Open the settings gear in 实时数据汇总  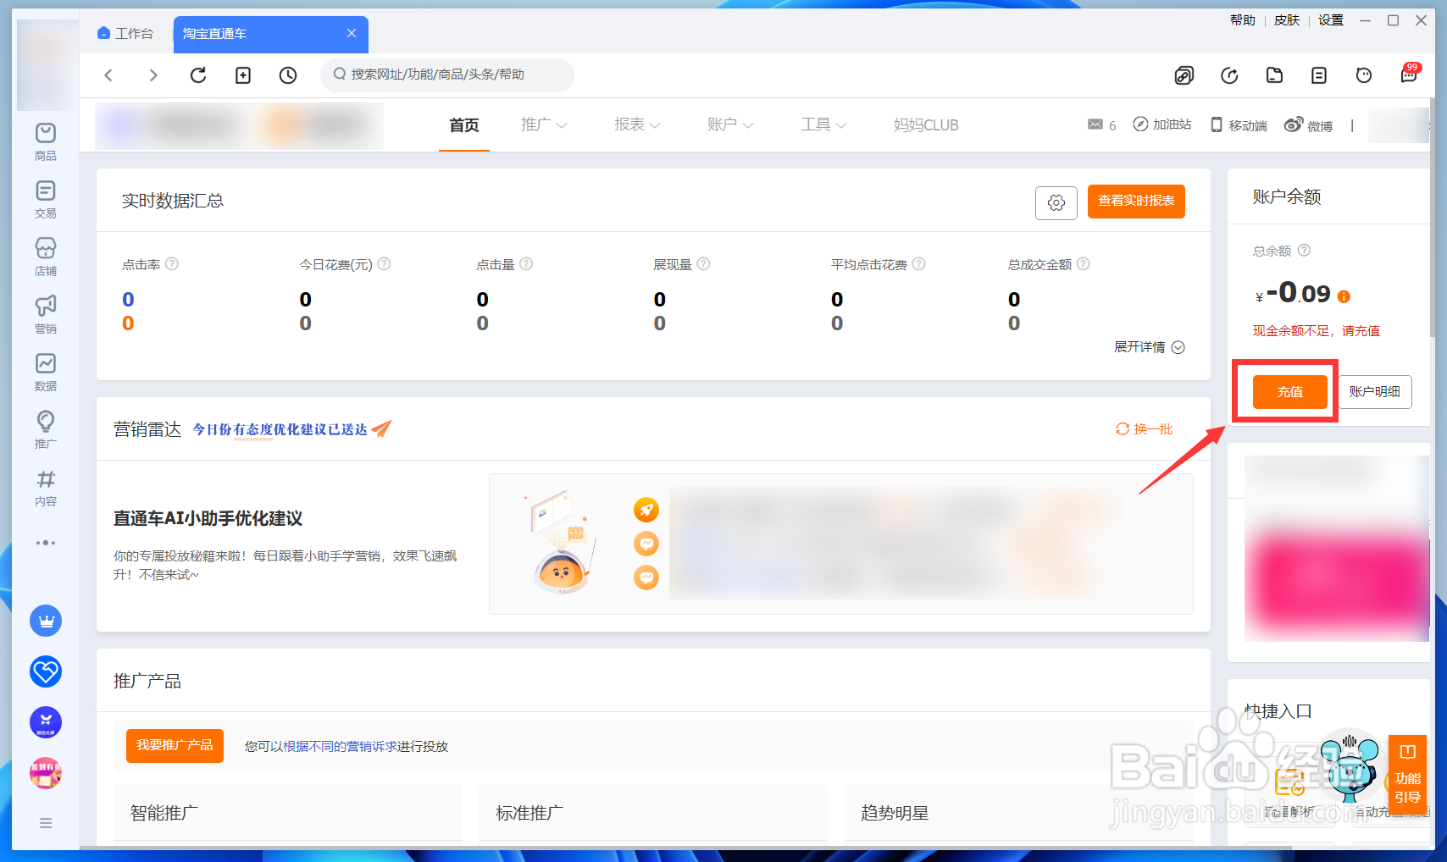click(x=1056, y=202)
